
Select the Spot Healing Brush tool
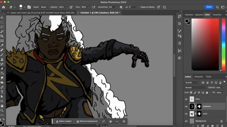tap(2, 50)
